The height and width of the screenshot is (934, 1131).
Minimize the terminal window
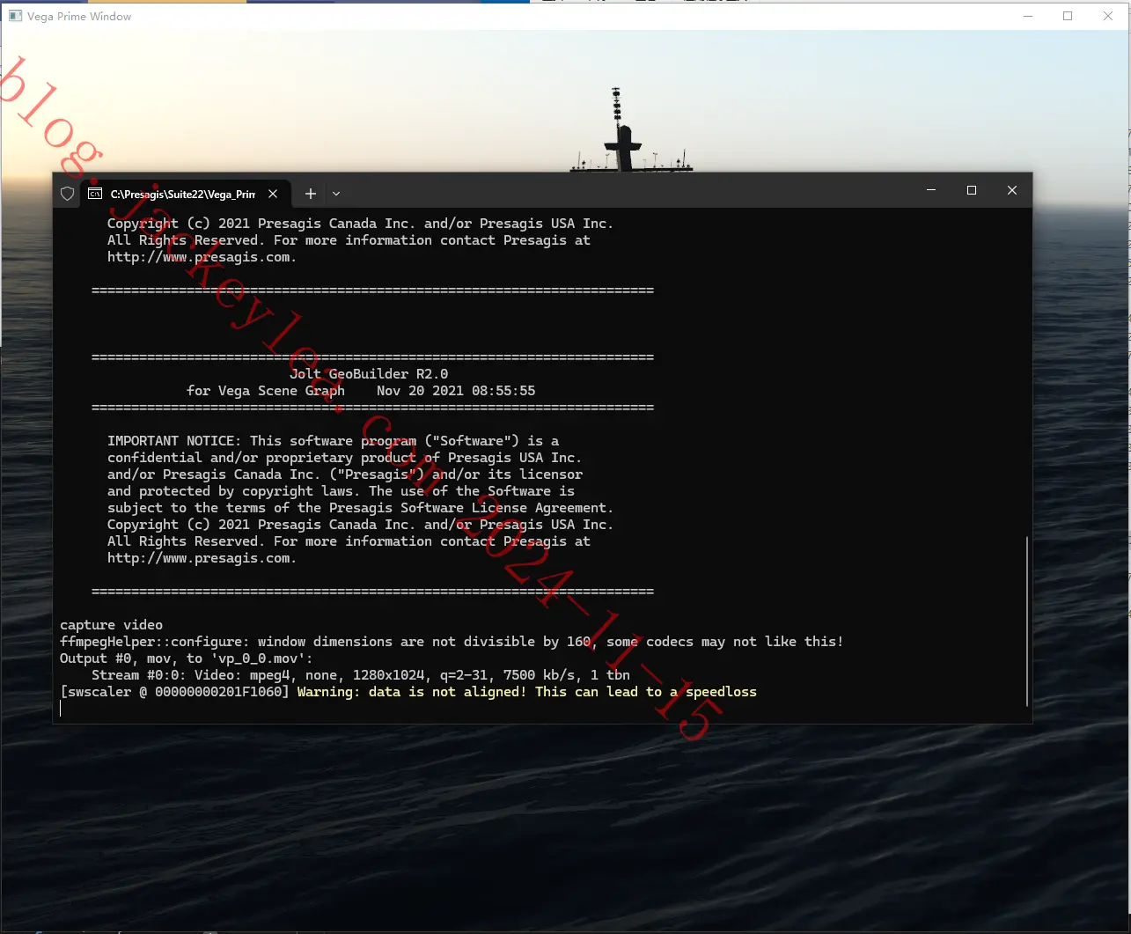click(931, 190)
